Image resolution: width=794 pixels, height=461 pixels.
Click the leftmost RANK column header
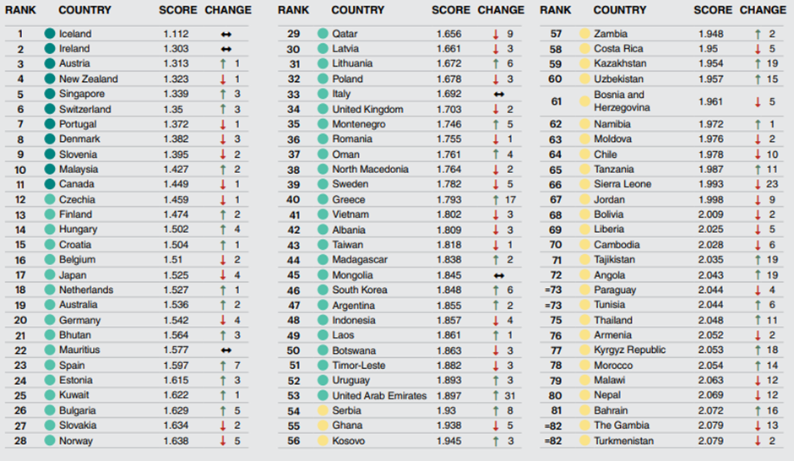pyautogui.click(x=20, y=10)
